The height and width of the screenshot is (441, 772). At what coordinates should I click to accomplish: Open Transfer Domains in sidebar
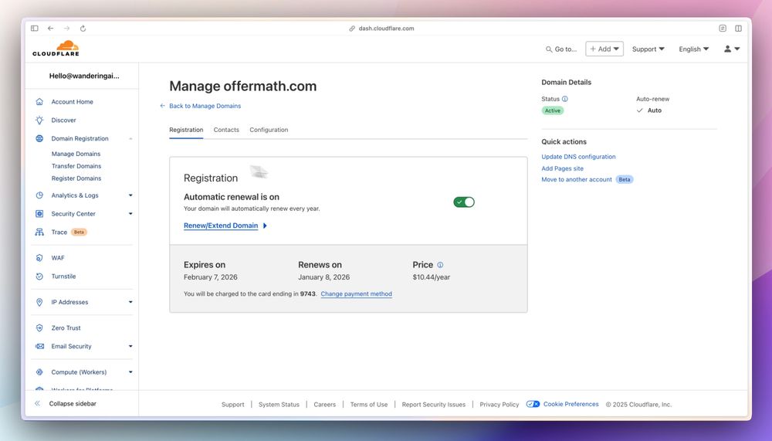(x=76, y=166)
